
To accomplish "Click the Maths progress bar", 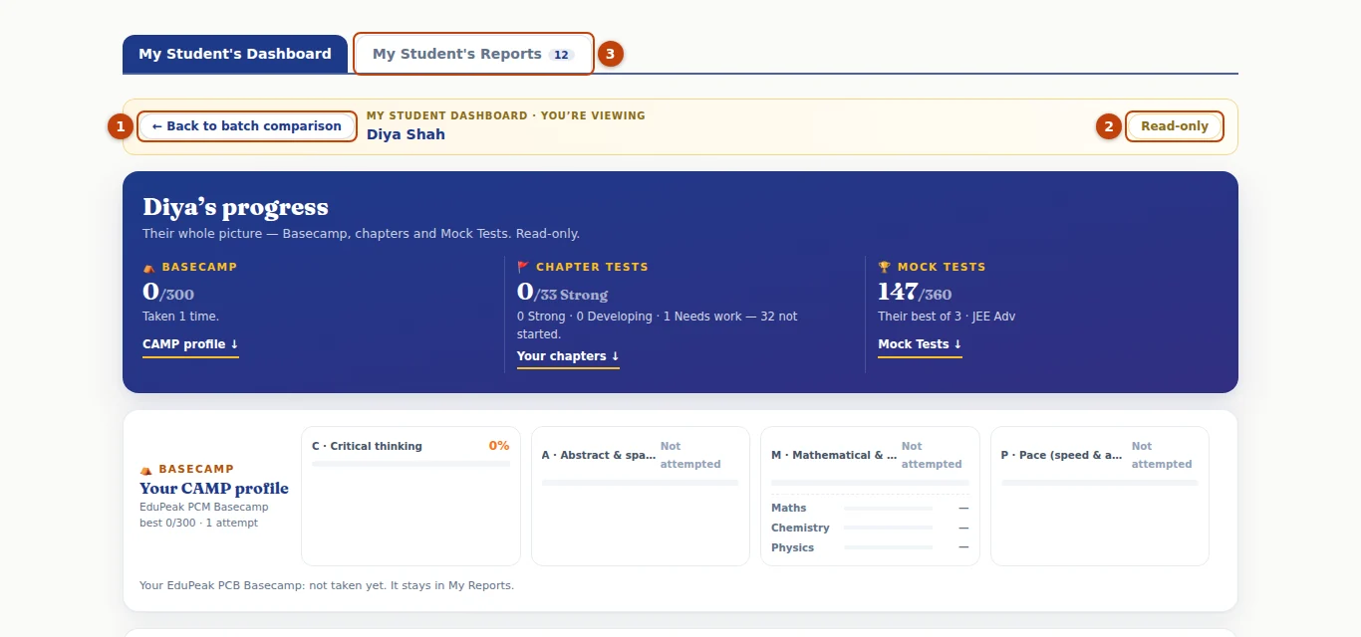I will (x=888, y=508).
